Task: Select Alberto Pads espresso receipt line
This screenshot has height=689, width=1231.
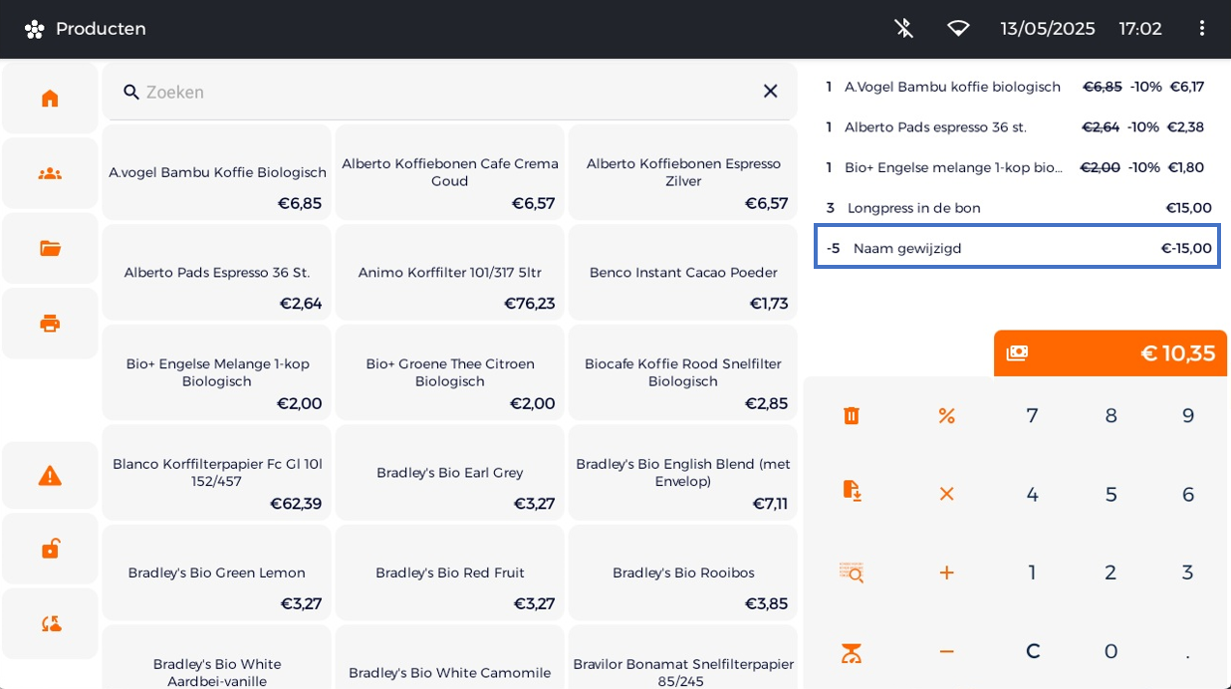Action: [1017, 126]
